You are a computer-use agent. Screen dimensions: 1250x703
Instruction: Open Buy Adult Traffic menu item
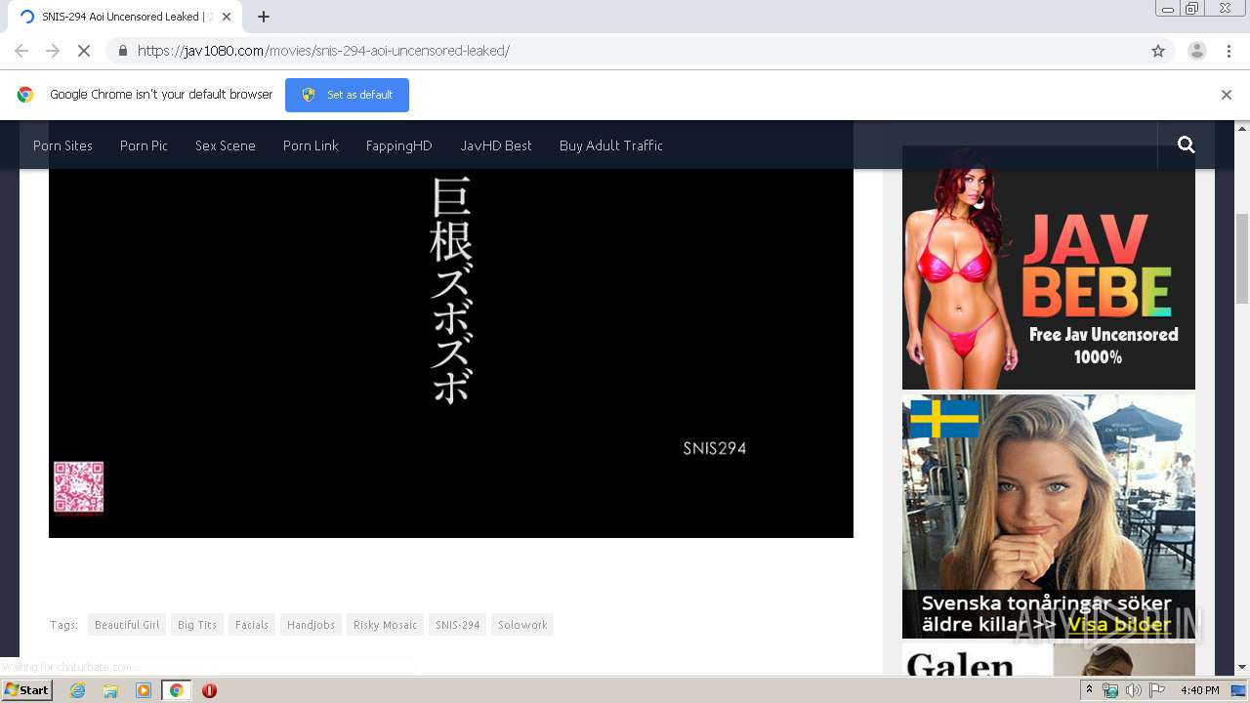(x=611, y=145)
